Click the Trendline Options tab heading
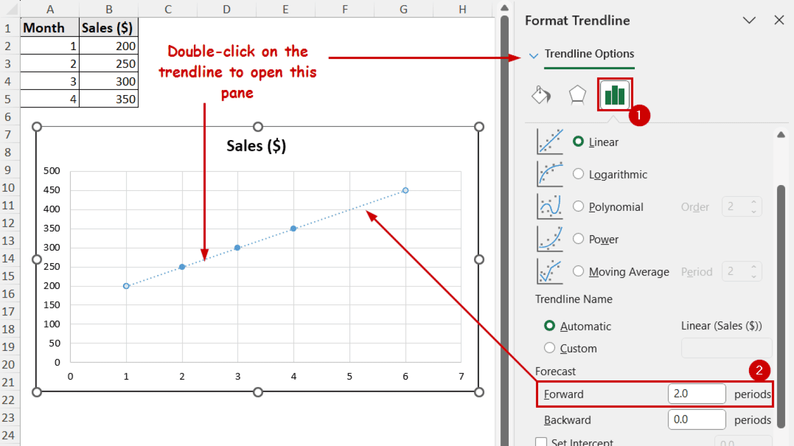The image size is (794, 446). click(589, 54)
